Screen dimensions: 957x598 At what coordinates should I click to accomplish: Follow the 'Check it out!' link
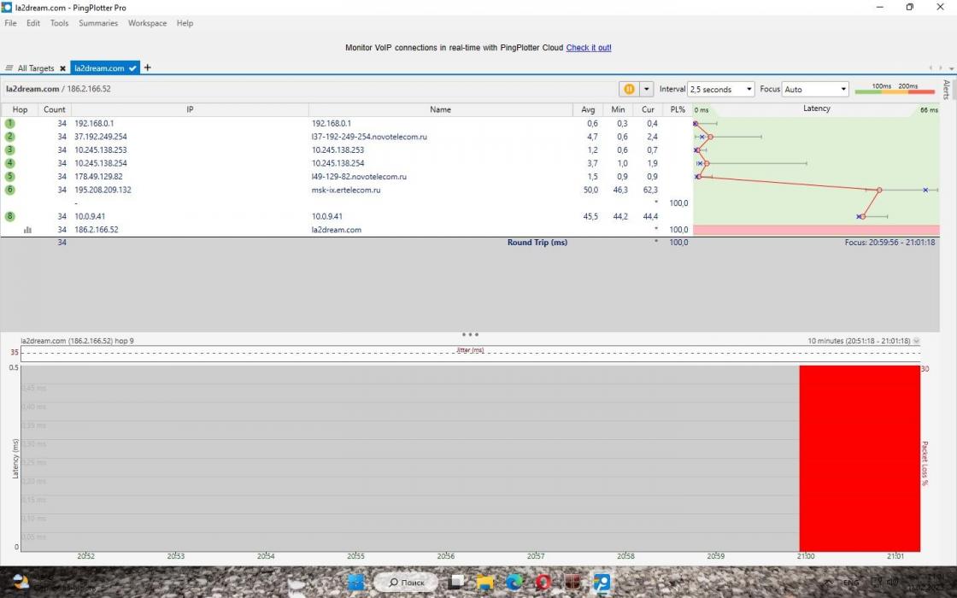click(589, 48)
